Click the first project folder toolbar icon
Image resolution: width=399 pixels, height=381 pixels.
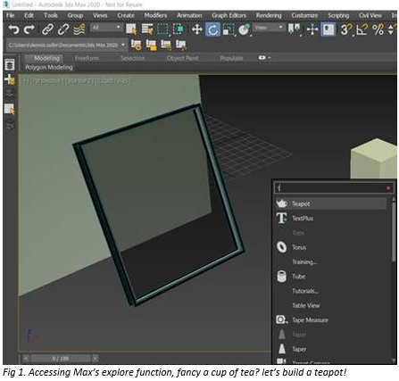tap(137, 45)
